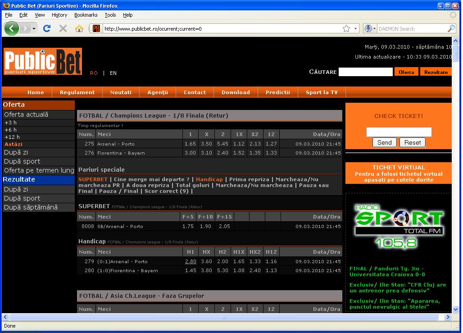Open the Tools menu
The height and width of the screenshot is (333, 463).
pos(110,15)
